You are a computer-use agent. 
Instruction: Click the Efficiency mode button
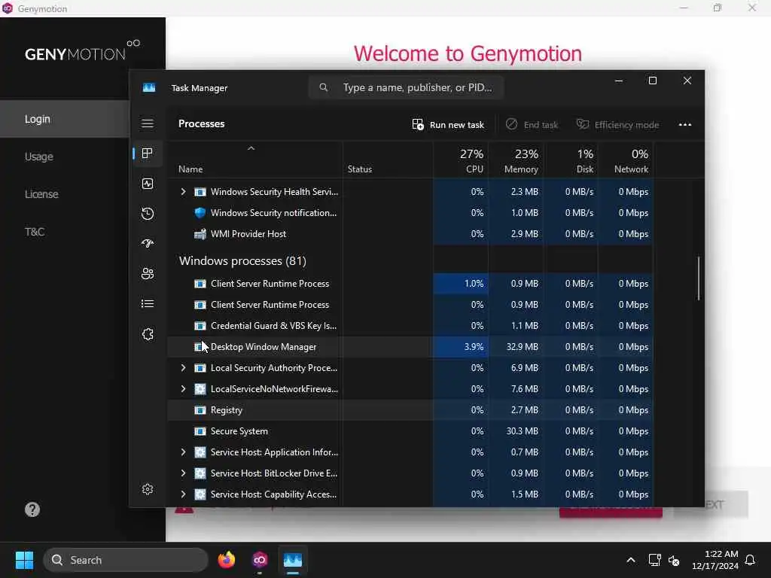617,125
